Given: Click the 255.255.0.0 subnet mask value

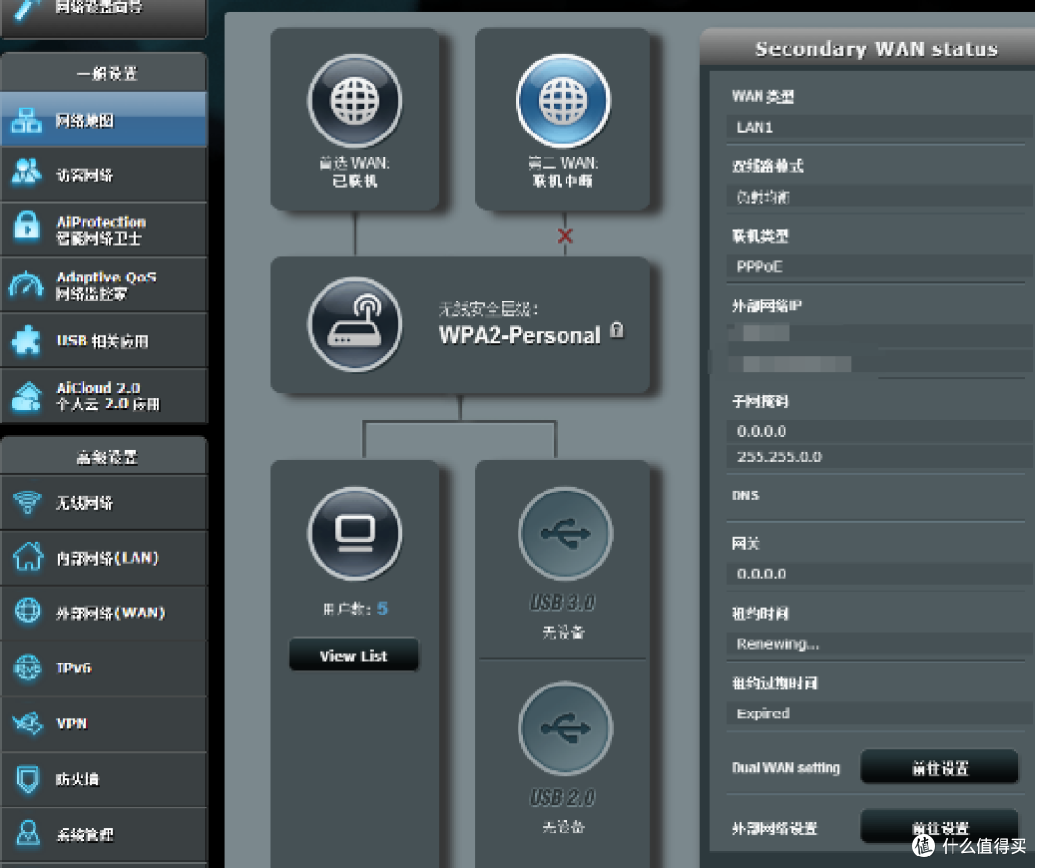Looking at the screenshot, I should [779, 456].
